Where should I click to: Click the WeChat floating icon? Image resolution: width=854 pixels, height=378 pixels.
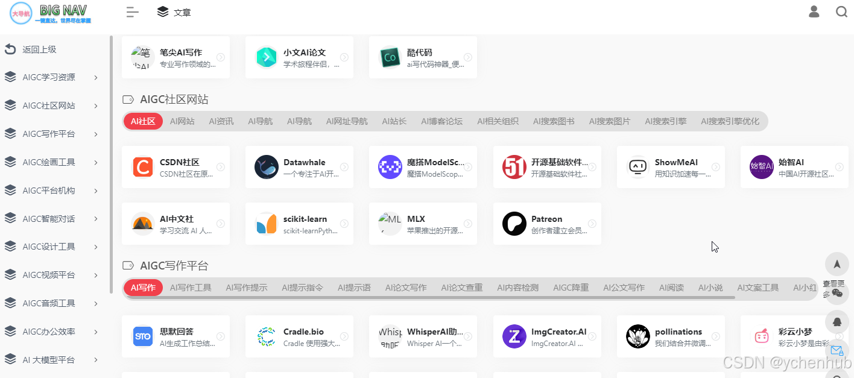837,293
